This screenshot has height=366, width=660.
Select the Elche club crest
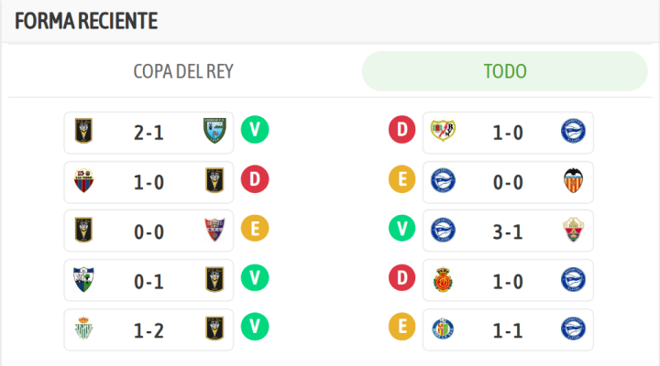point(574,230)
